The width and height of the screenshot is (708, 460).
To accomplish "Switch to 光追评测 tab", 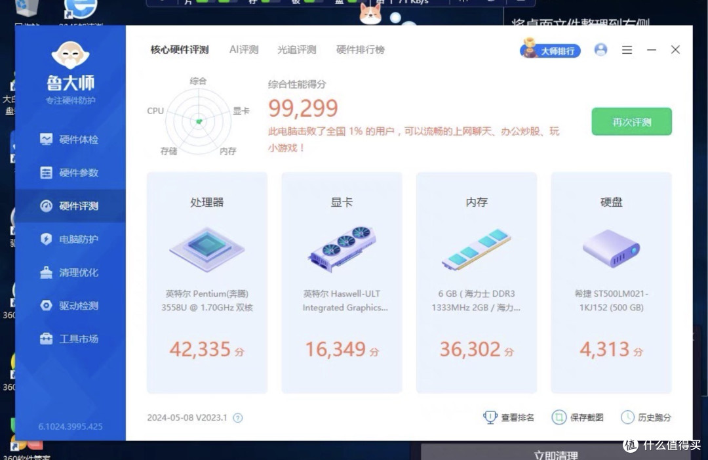I will point(297,50).
